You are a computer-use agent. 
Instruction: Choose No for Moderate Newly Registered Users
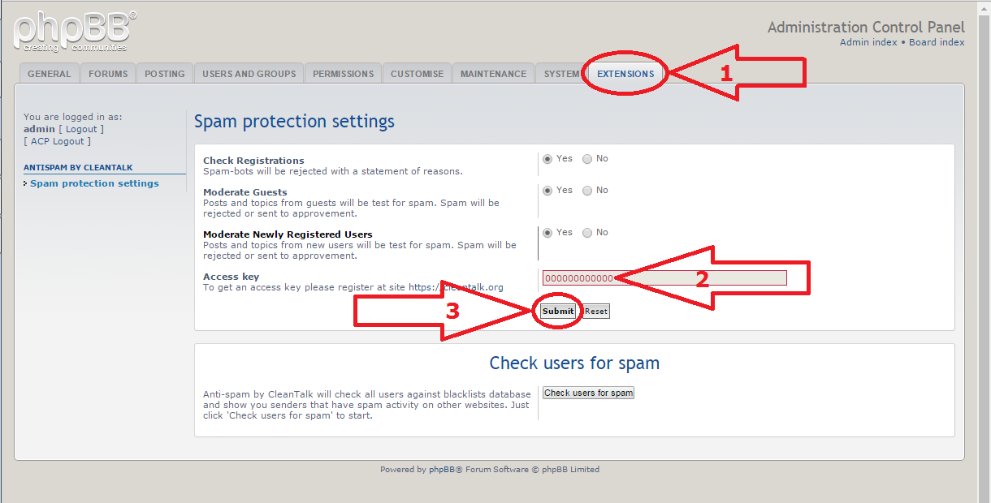tap(587, 232)
